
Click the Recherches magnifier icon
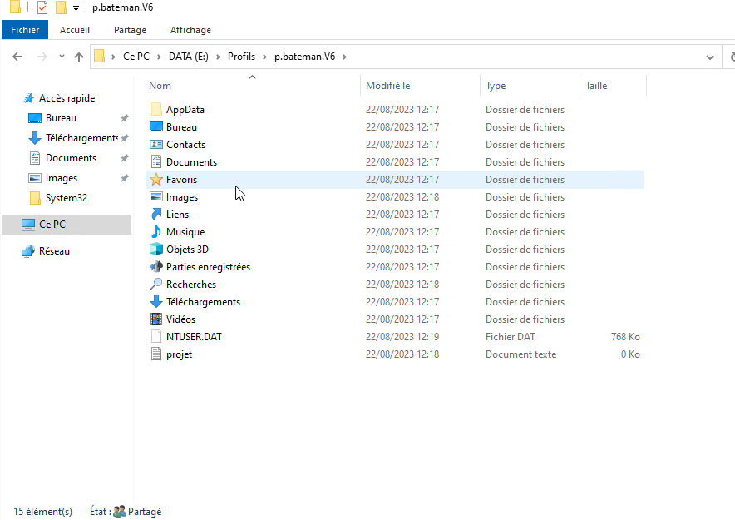tap(156, 285)
